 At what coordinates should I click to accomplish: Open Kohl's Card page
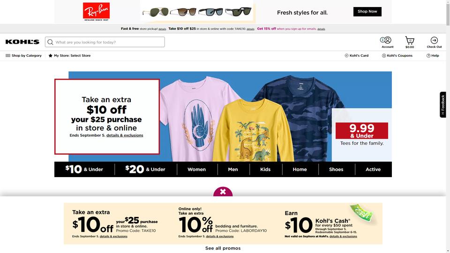coord(356,56)
